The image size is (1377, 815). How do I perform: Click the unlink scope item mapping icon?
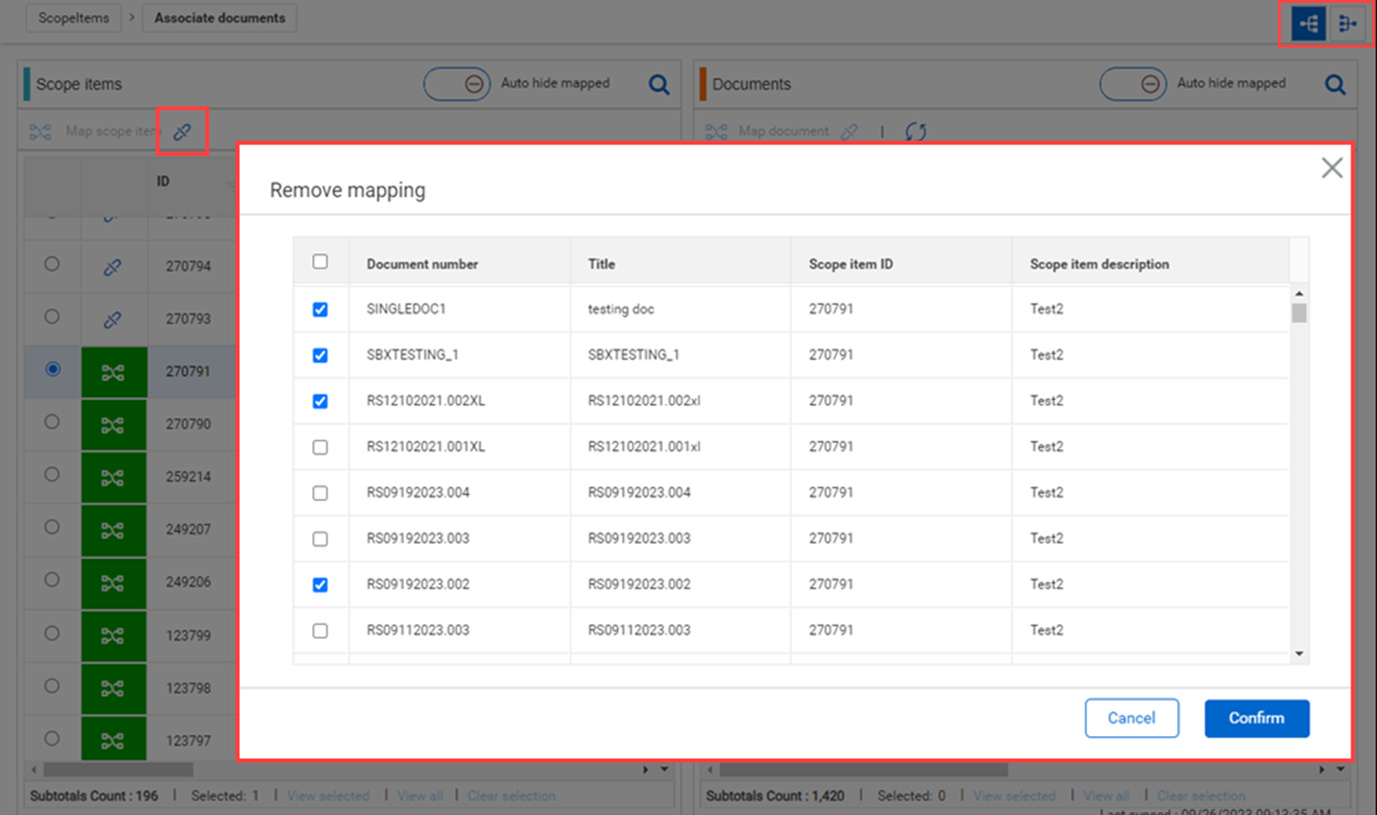tap(182, 131)
